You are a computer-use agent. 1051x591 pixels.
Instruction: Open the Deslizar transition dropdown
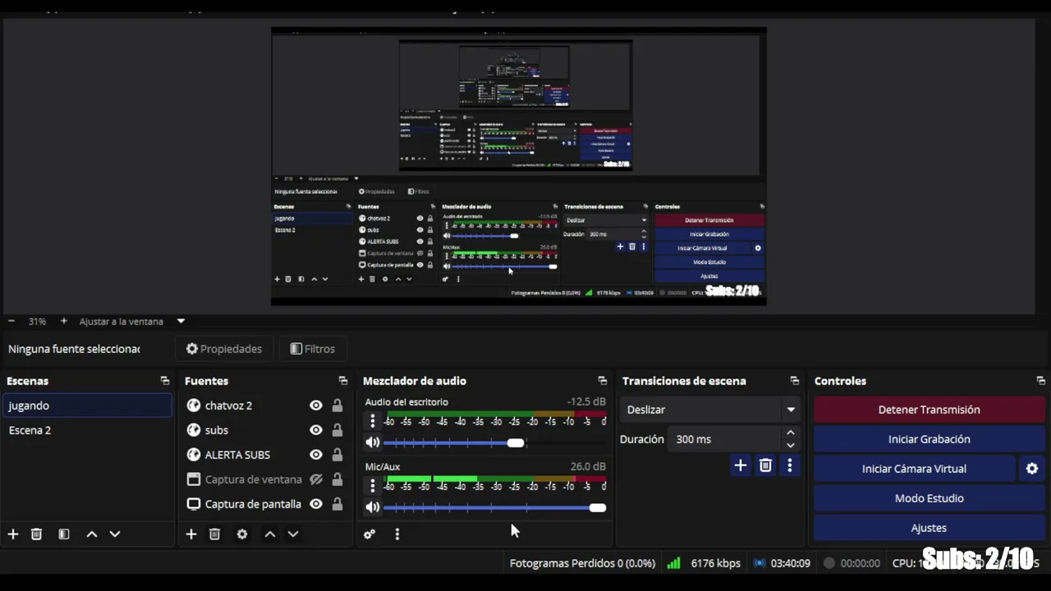(x=709, y=410)
